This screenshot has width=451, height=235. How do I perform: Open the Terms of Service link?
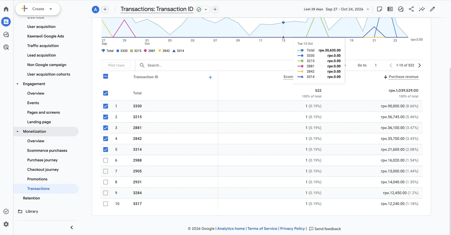click(262, 229)
